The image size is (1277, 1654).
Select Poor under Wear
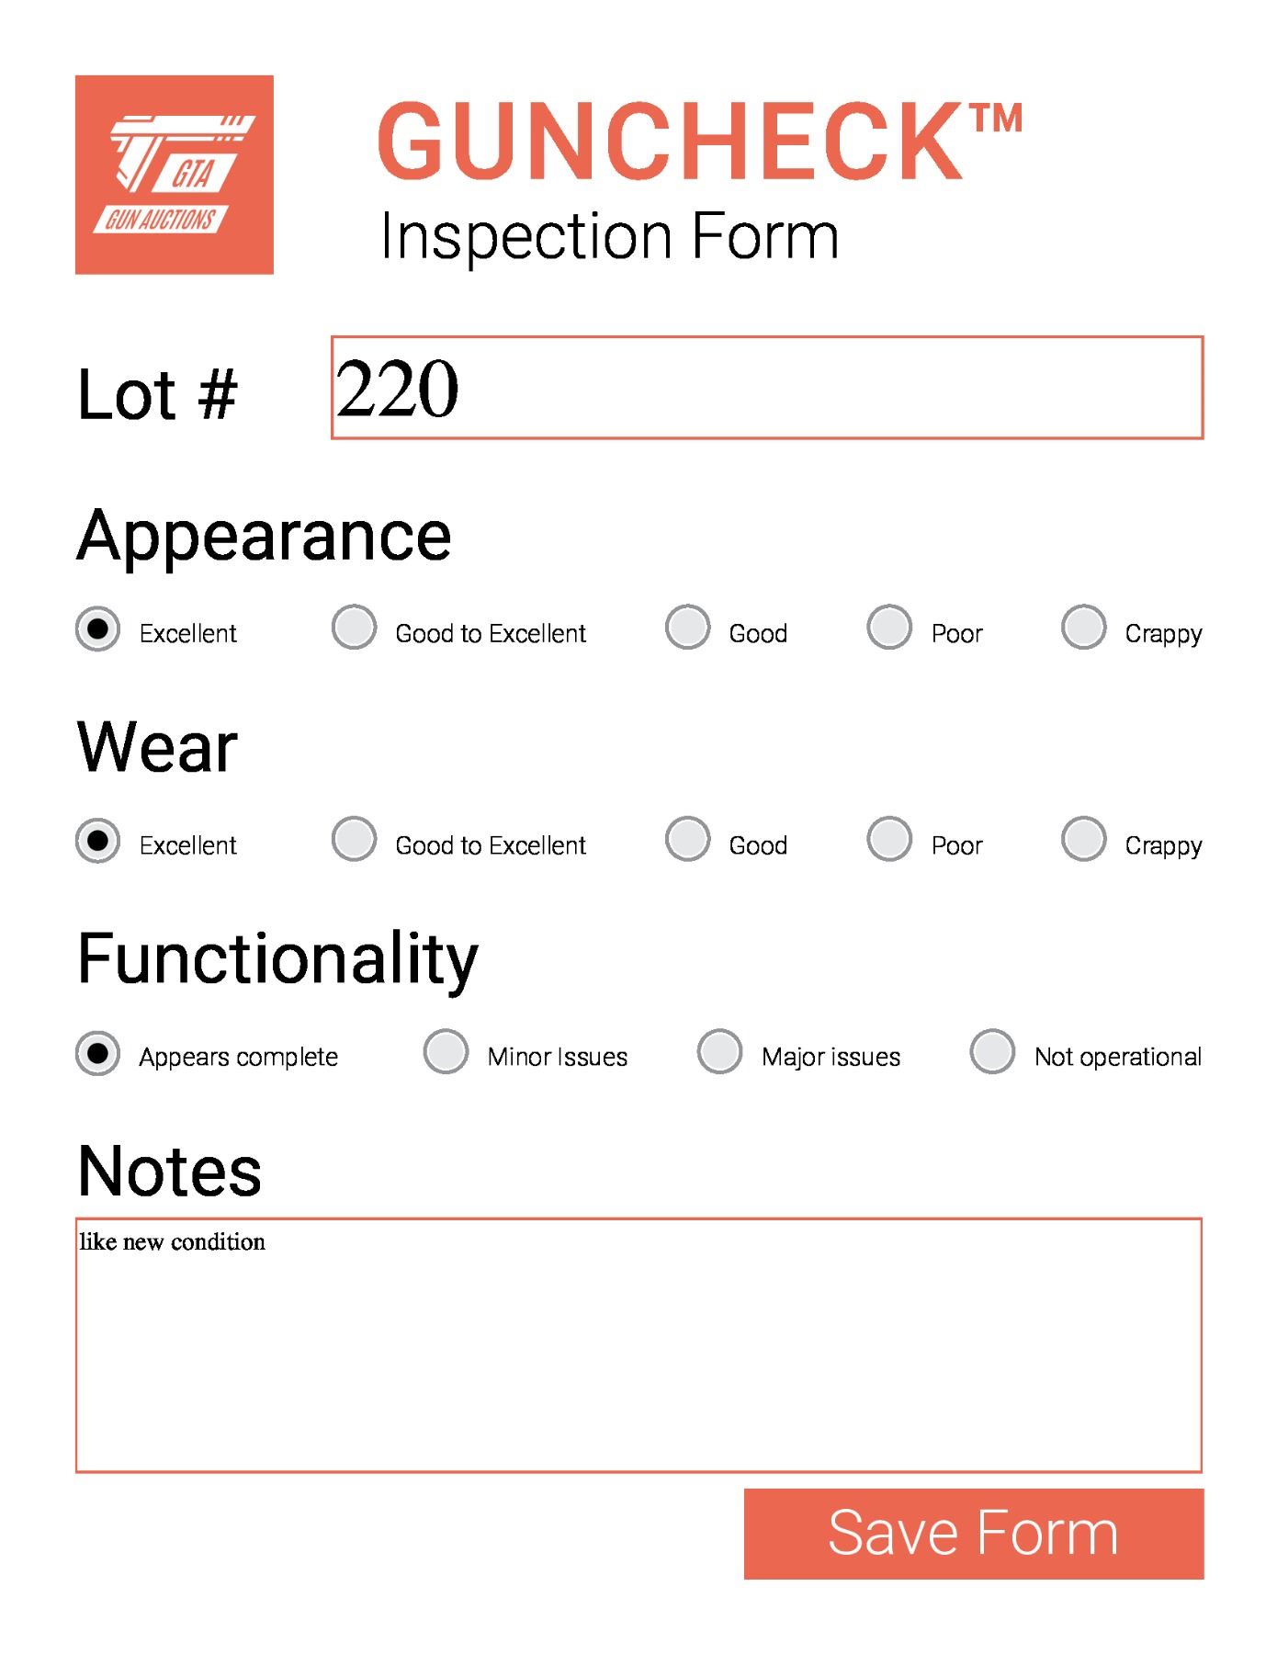pos(889,839)
